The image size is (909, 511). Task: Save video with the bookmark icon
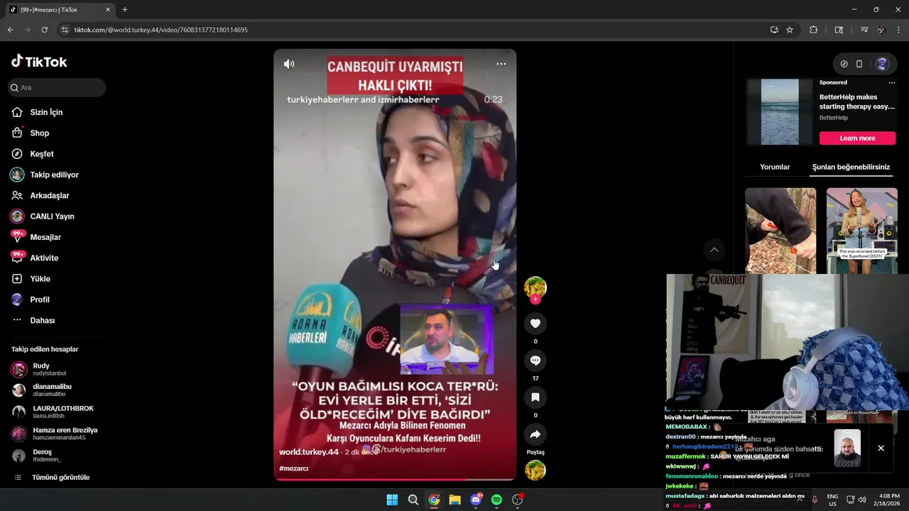(x=535, y=397)
